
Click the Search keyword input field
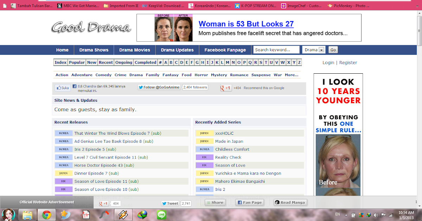[x=276, y=50]
